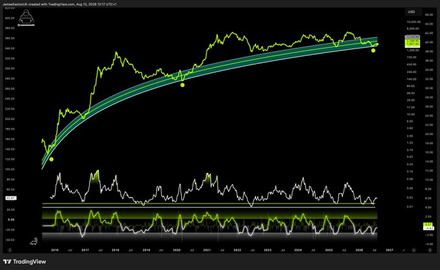Select the green dot marker near 2016
The image size is (440, 270).
click(x=51, y=159)
